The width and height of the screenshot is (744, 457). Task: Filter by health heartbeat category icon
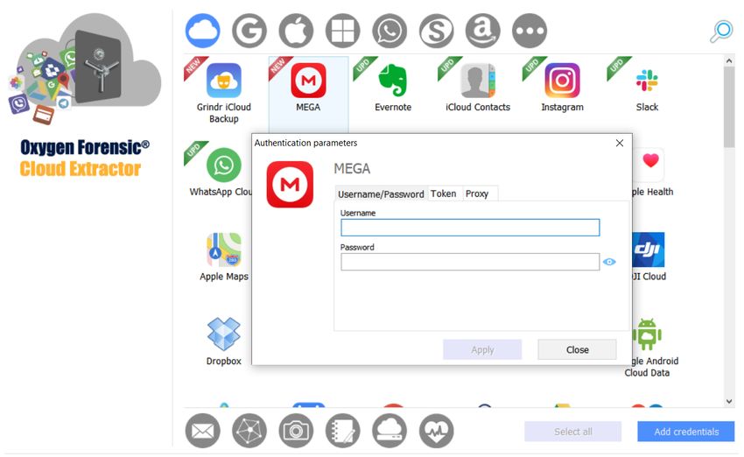pyautogui.click(x=436, y=431)
